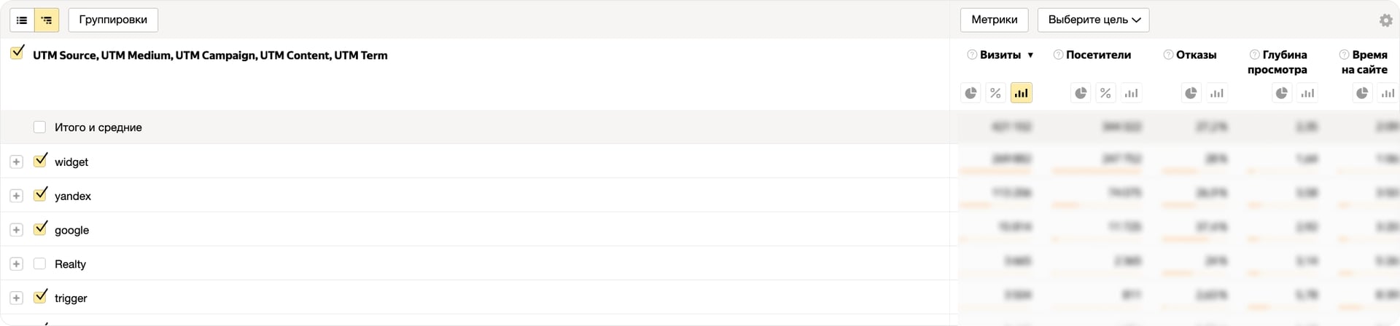The height and width of the screenshot is (326, 1400).
Task: Open the Выберите цель dropdown
Action: [1093, 20]
